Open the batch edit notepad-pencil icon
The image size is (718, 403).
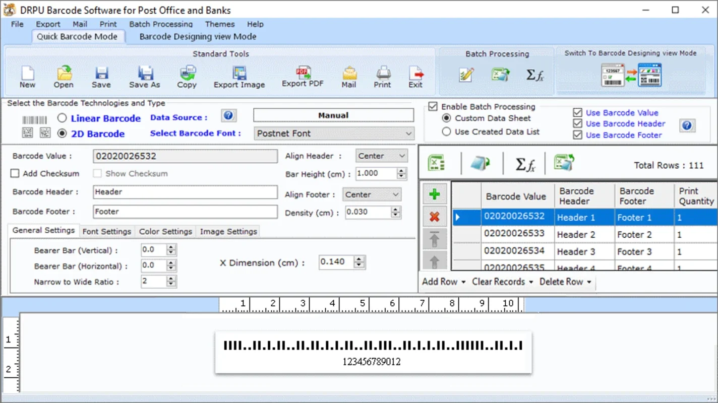tap(466, 75)
